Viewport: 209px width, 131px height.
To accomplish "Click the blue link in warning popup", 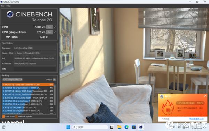I will (196, 119).
